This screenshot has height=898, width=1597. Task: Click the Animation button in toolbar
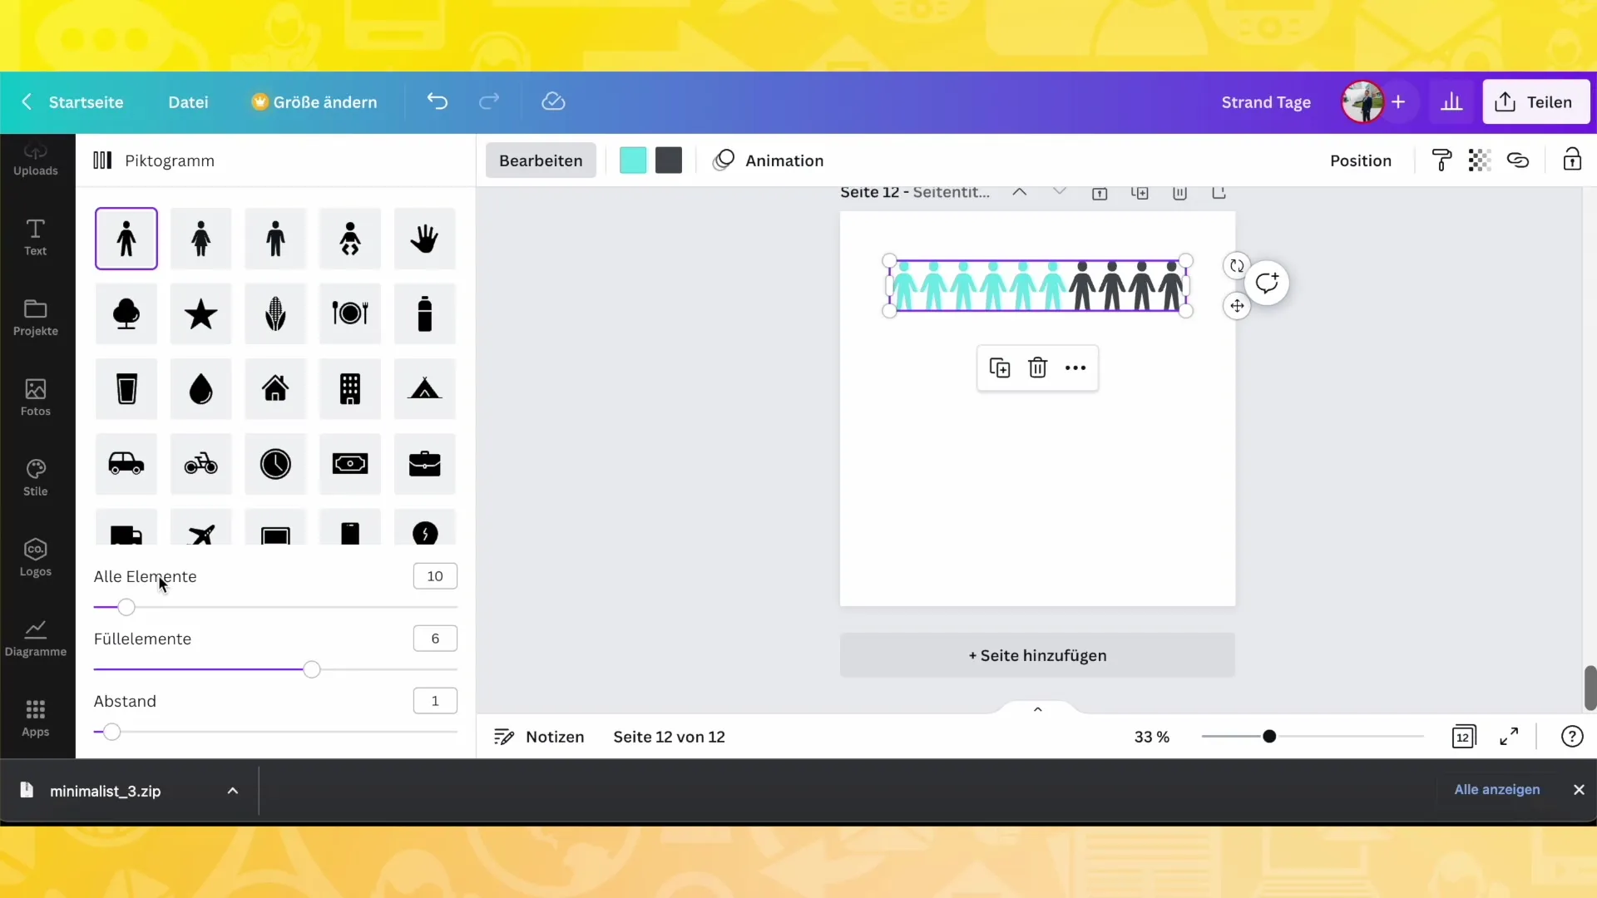pyautogui.click(x=770, y=160)
